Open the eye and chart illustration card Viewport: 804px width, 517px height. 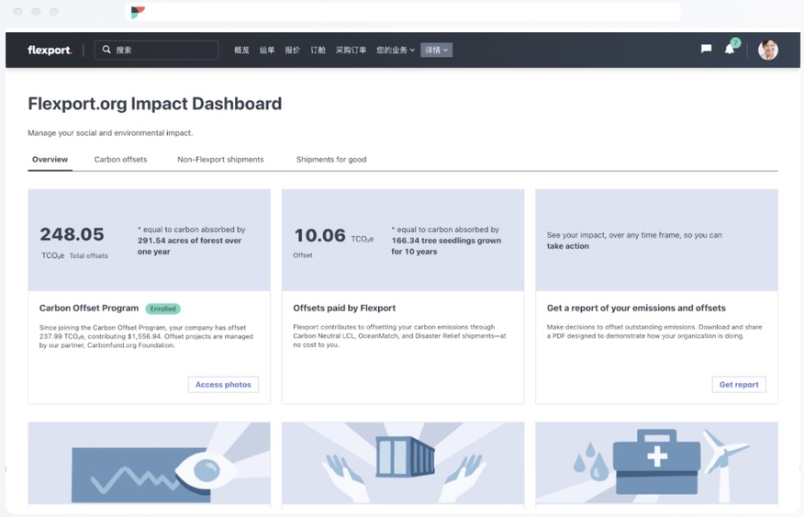[x=150, y=464]
